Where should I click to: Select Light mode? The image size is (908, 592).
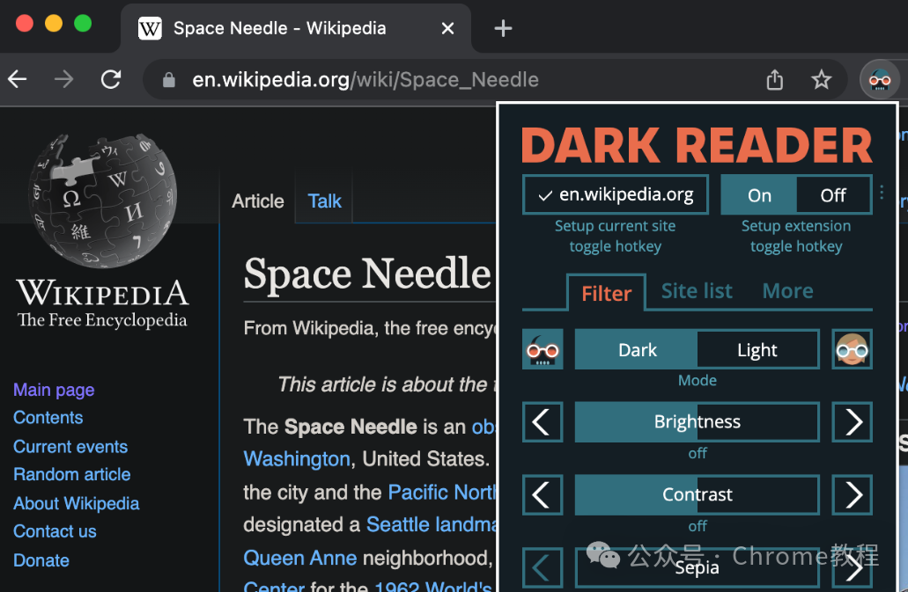click(758, 349)
